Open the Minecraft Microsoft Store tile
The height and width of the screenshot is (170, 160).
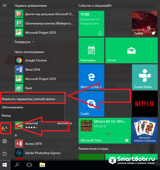coord(105,131)
